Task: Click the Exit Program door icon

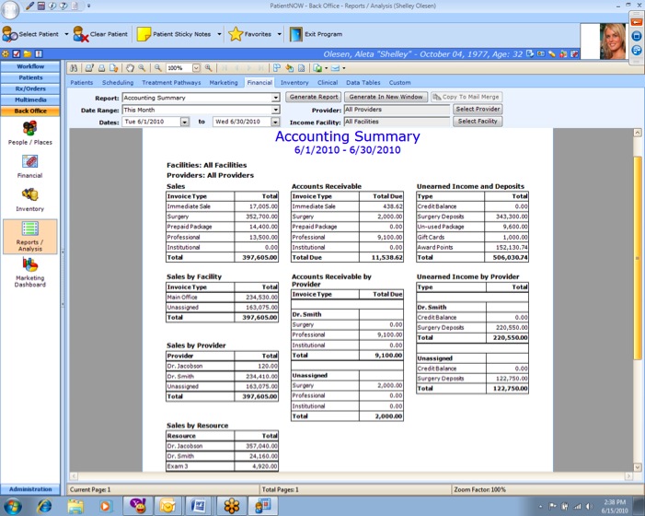Action: coord(295,34)
